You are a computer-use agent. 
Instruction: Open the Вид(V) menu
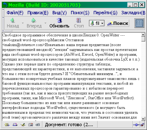pyautogui.click(x=59, y=13)
